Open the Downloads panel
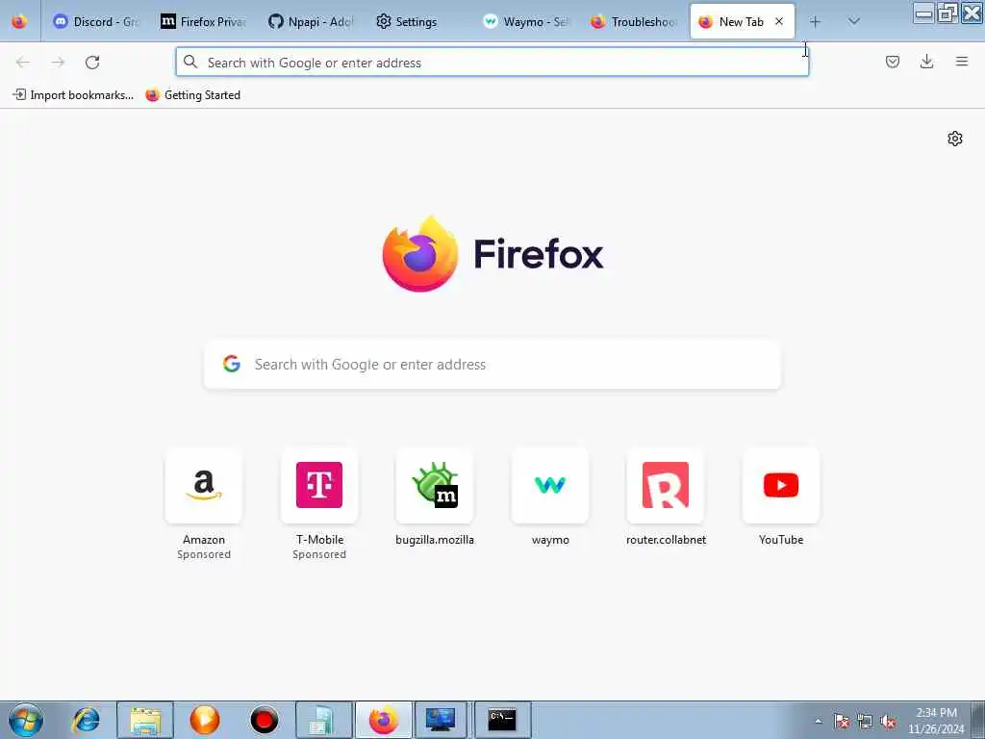 [x=926, y=62]
